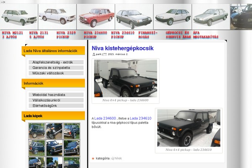Open the Niva M2121 3 ajtós menu
This screenshot has width=252, height=168.
pyautogui.click(x=12, y=35)
